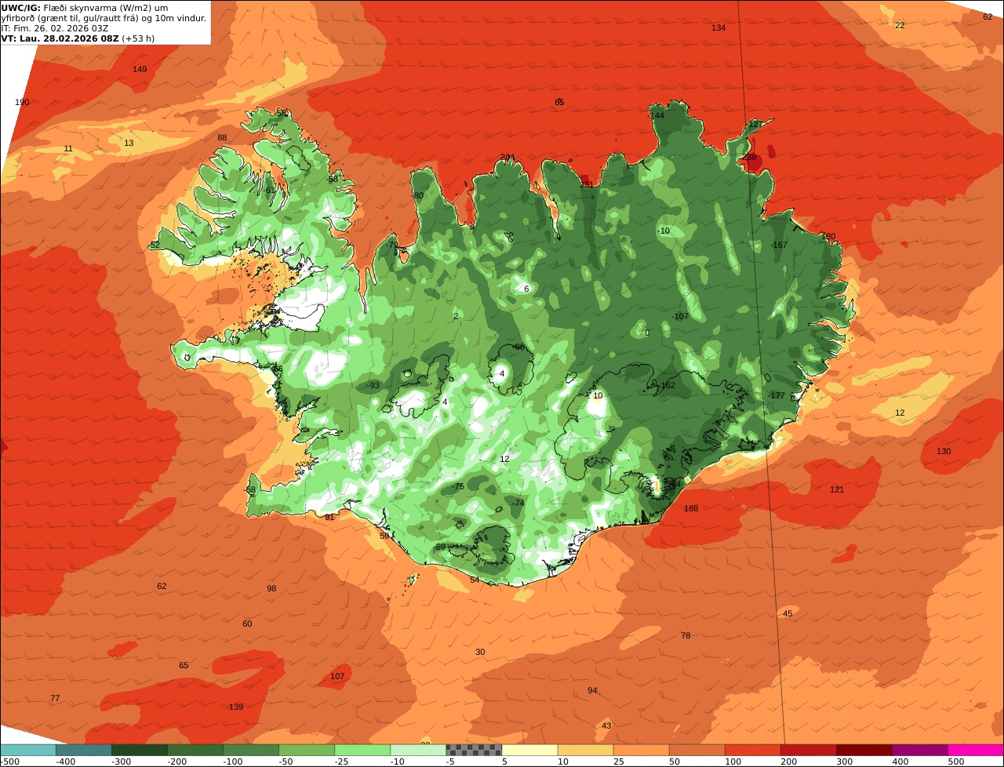Click the map value "121"
This screenshot has width=1004, height=767.
(837, 490)
